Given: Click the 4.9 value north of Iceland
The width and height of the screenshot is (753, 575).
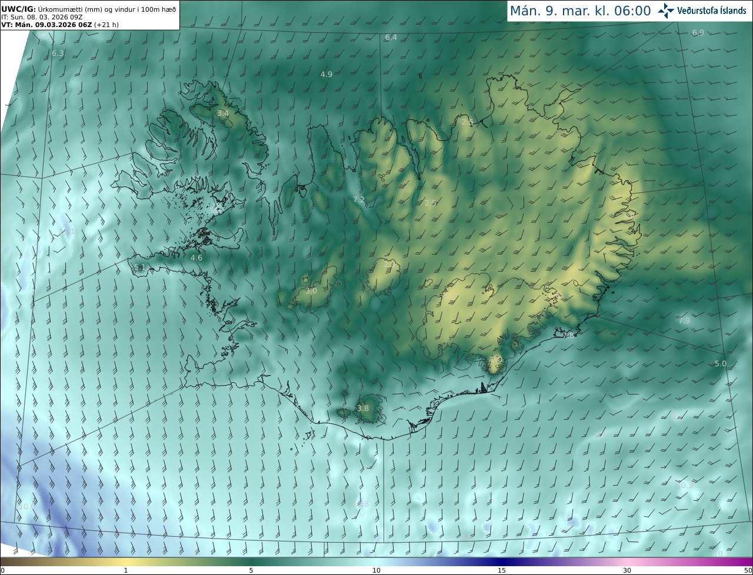Looking at the screenshot, I should point(326,75).
